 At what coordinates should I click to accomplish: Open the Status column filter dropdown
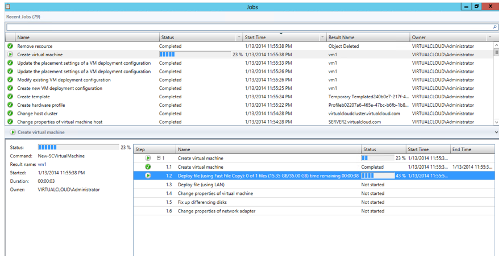(239, 37)
